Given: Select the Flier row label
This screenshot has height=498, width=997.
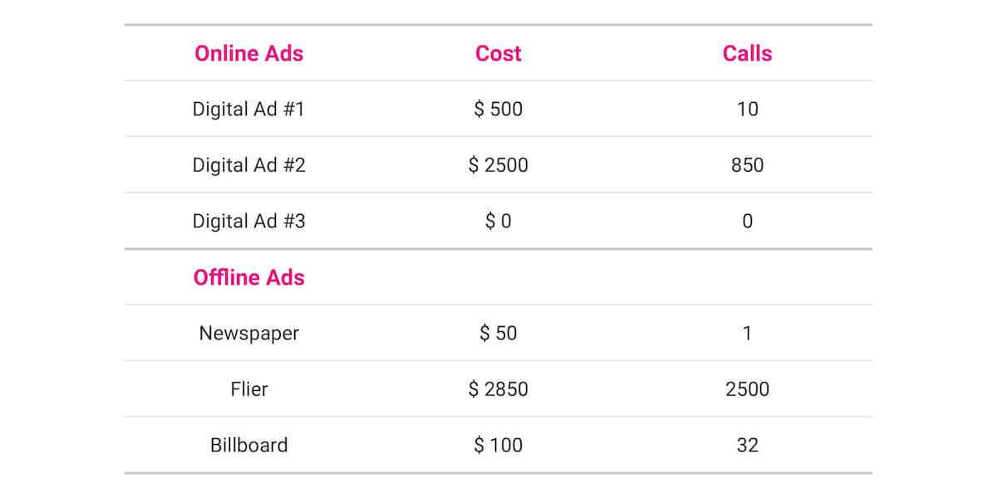Looking at the screenshot, I should [248, 388].
